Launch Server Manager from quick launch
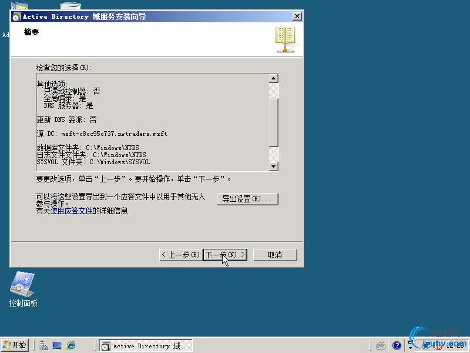 (x=43, y=345)
